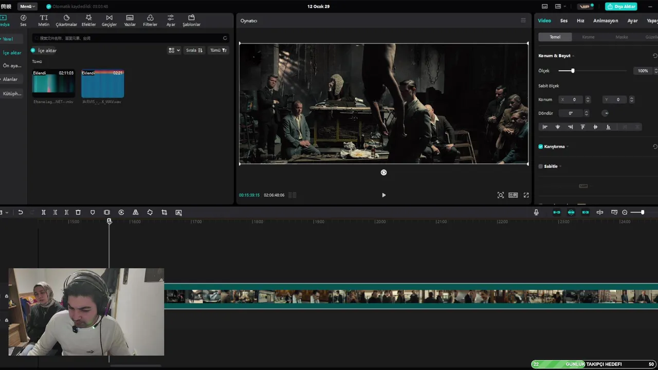Enable the Sabitle checkbox
658x370 pixels.
click(540, 166)
